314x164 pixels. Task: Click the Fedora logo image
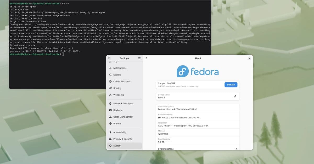coord(198,71)
